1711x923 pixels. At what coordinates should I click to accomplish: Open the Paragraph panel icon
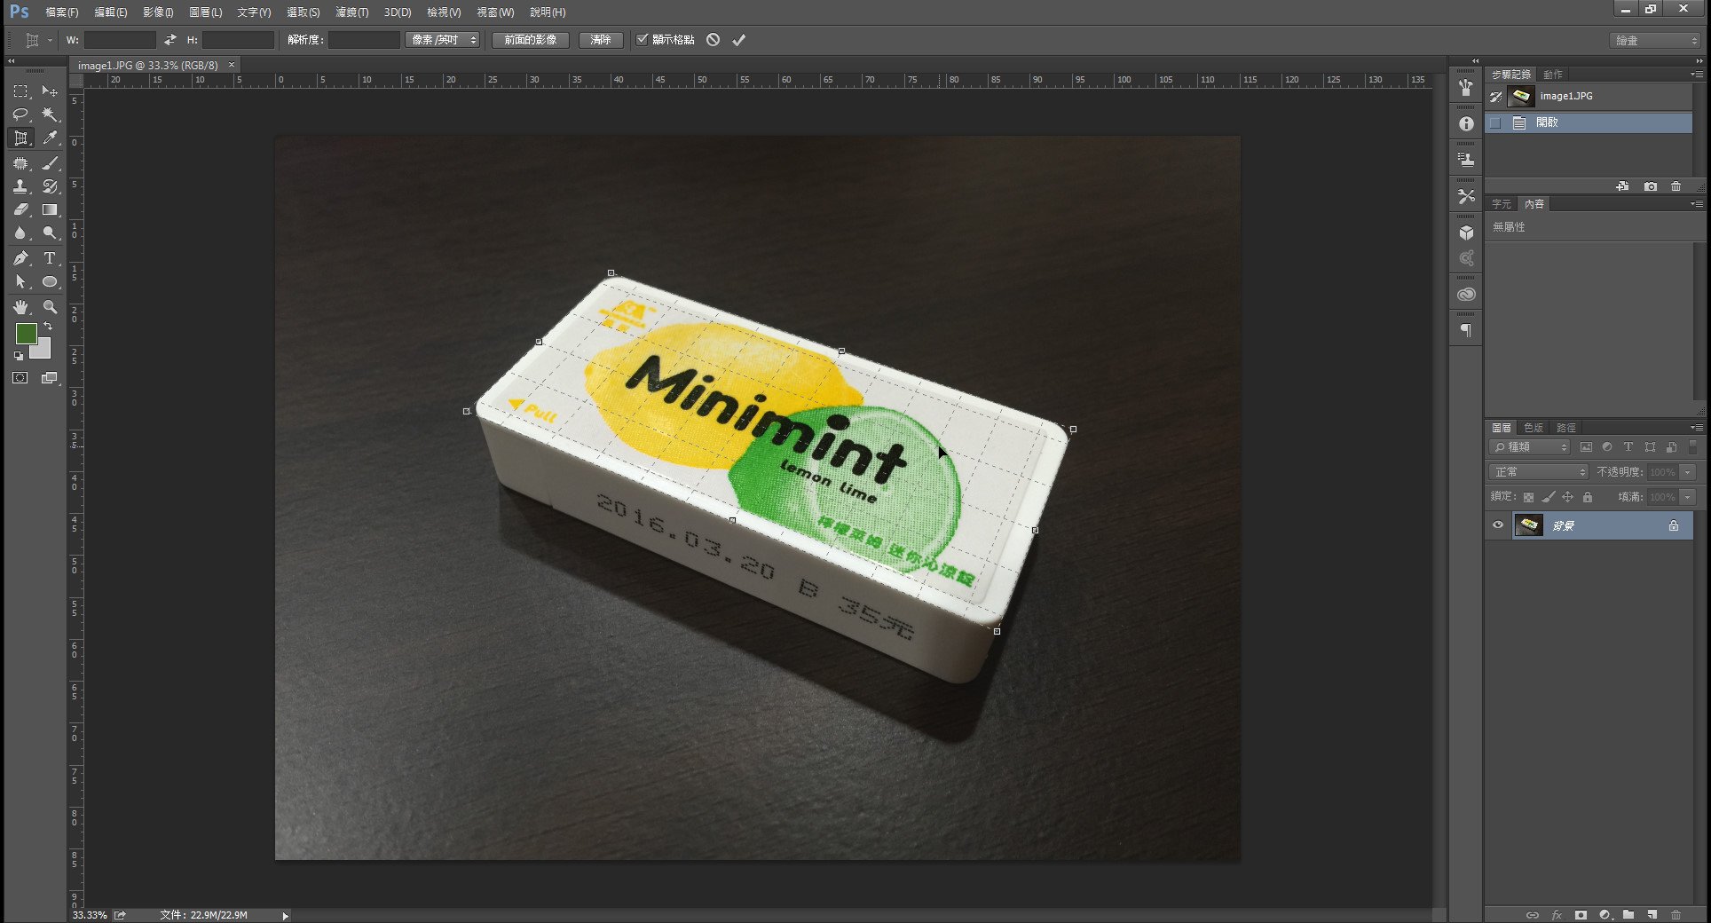click(1466, 330)
